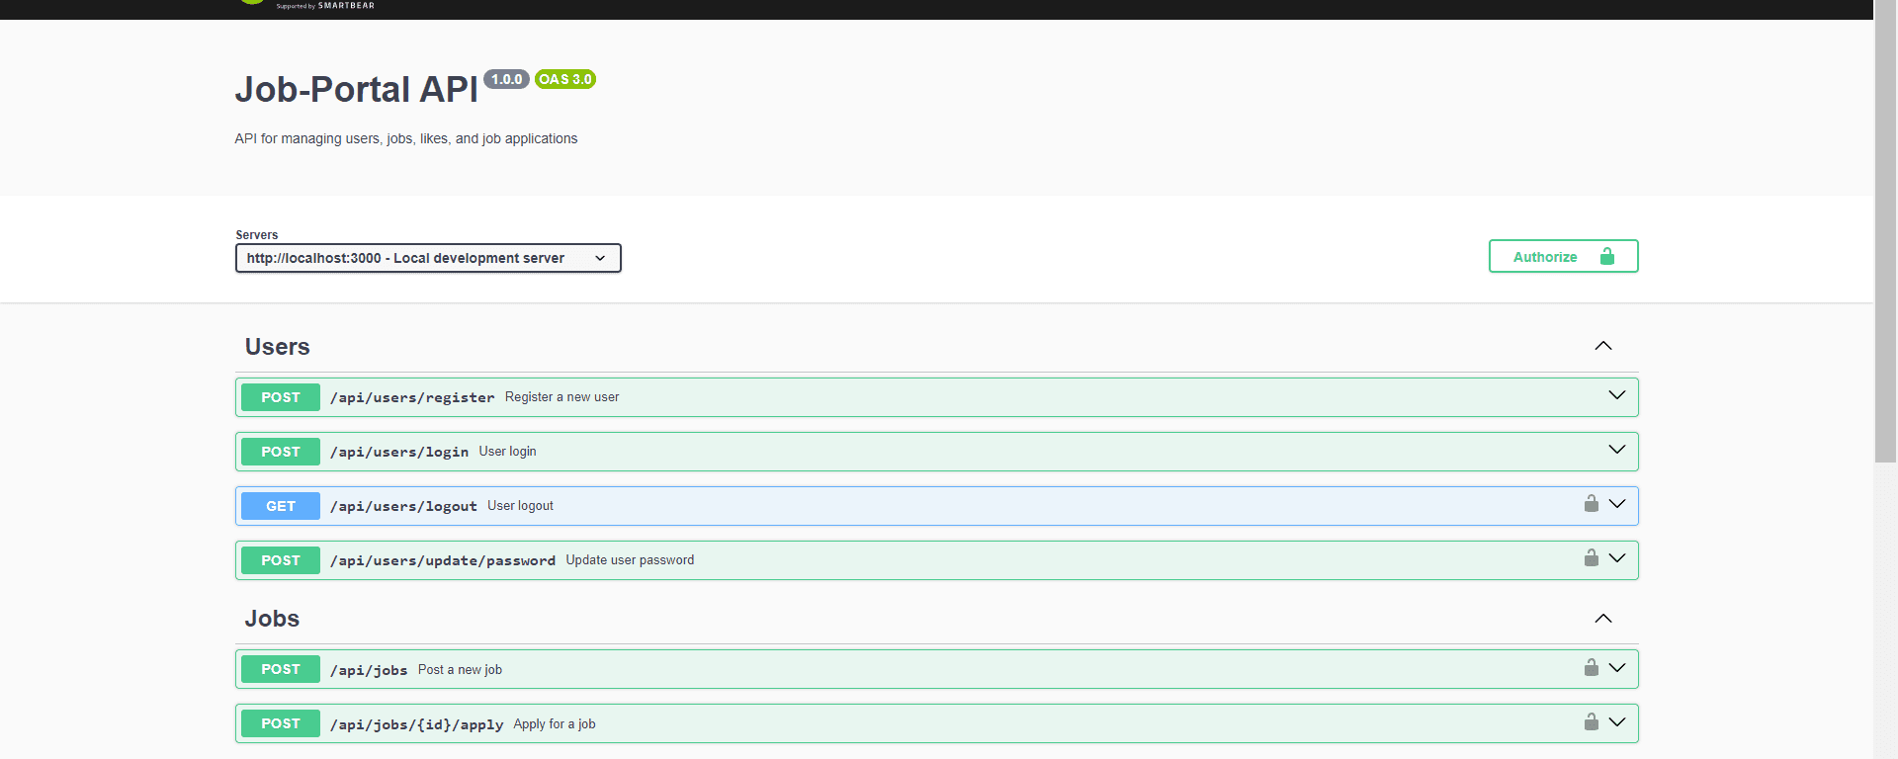Click POST badge for /api/users/login

point(281,452)
